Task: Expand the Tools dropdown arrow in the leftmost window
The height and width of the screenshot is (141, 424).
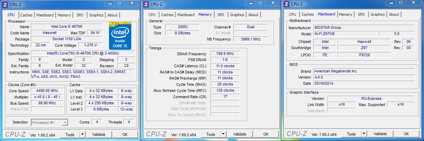Action: click(82, 134)
